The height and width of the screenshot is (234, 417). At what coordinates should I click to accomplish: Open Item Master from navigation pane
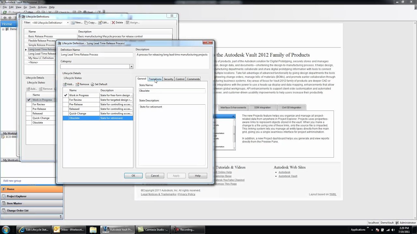32,203
